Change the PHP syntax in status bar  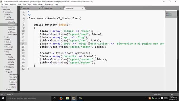point(172,95)
